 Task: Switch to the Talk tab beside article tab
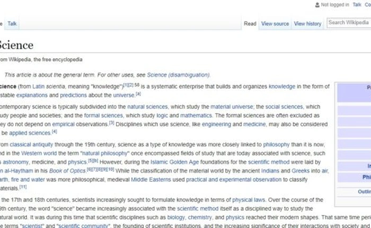[x=12, y=24]
